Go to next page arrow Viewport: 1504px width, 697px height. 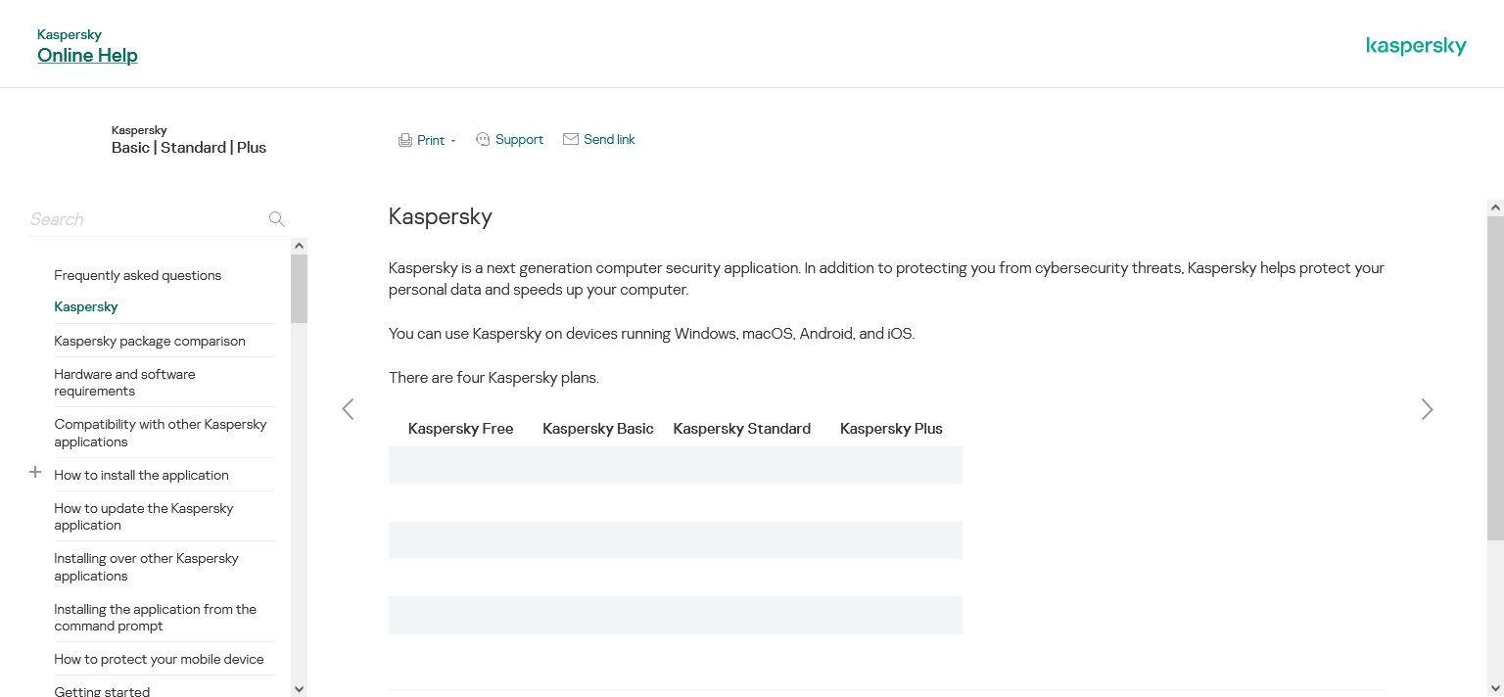click(1427, 409)
